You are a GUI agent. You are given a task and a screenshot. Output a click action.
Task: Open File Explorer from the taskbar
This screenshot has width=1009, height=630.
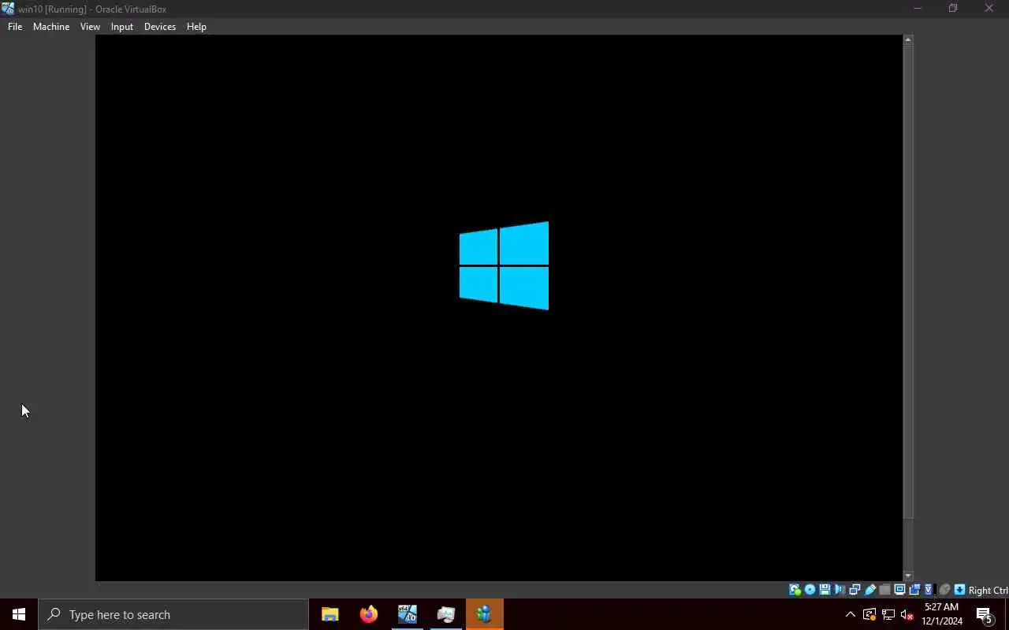[x=330, y=614]
